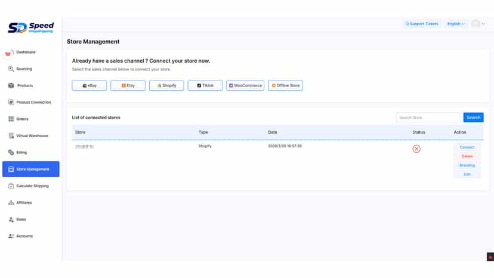Open Billing coins icon
Screen dimensions: 494x278
[11, 152]
